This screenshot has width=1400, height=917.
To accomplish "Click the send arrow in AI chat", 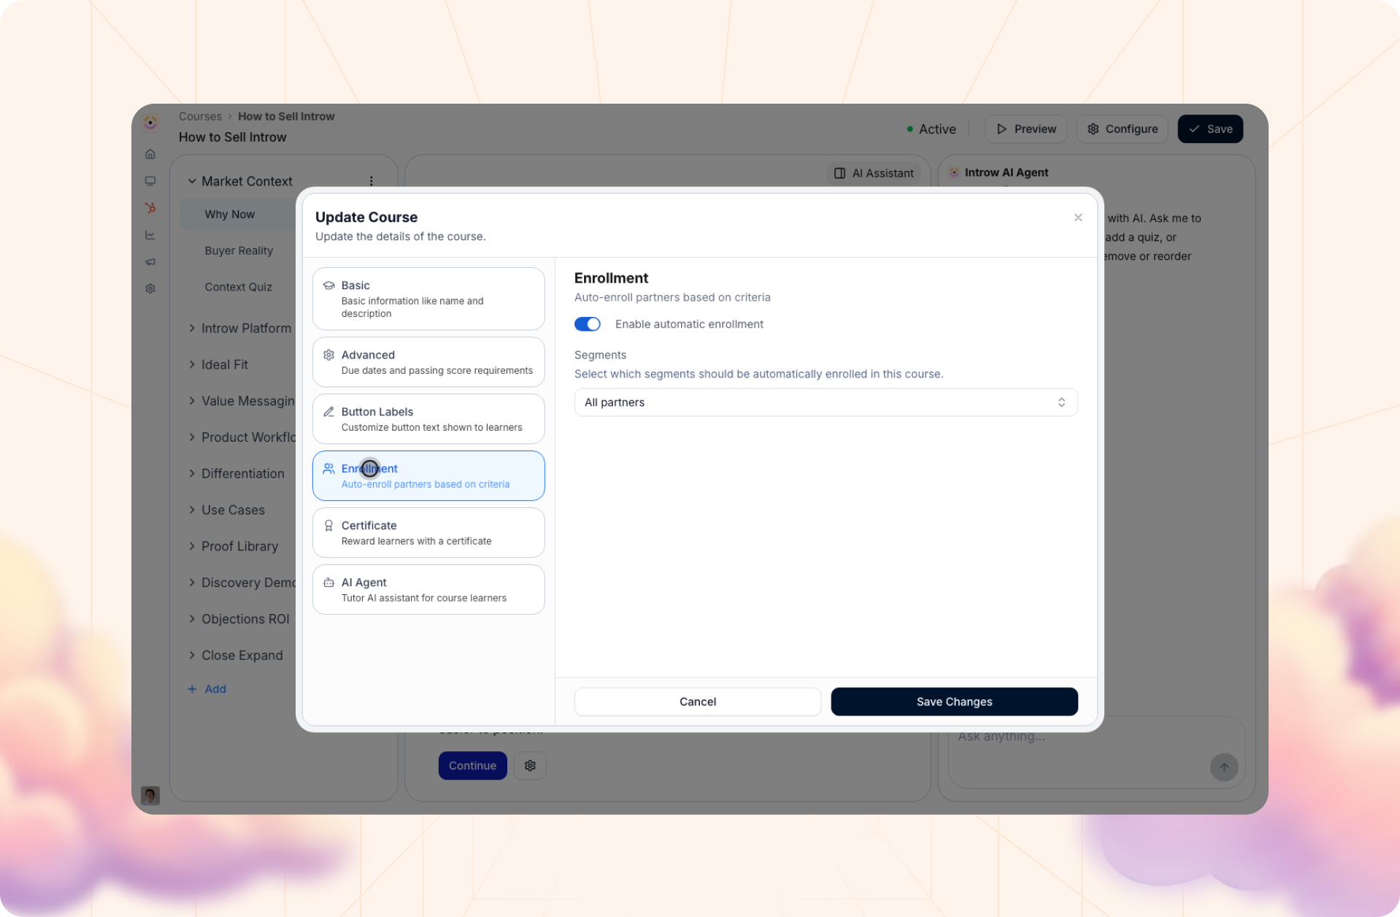I will (x=1224, y=767).
